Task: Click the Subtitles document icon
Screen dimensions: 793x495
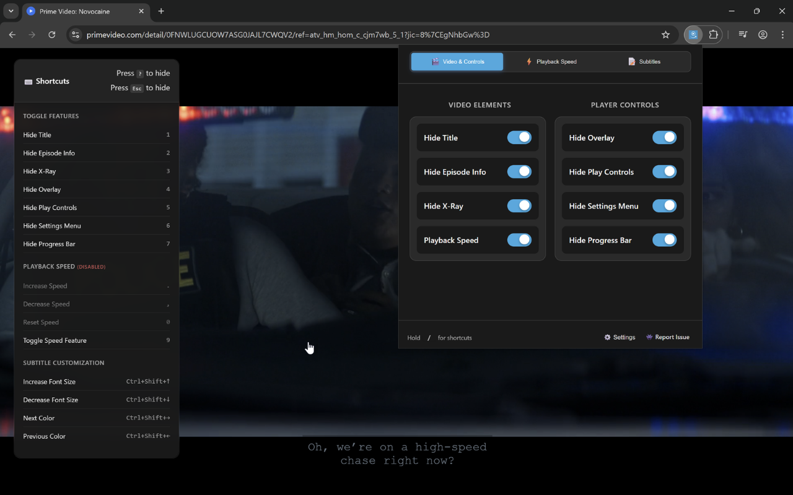Action: tap(632, 61)
